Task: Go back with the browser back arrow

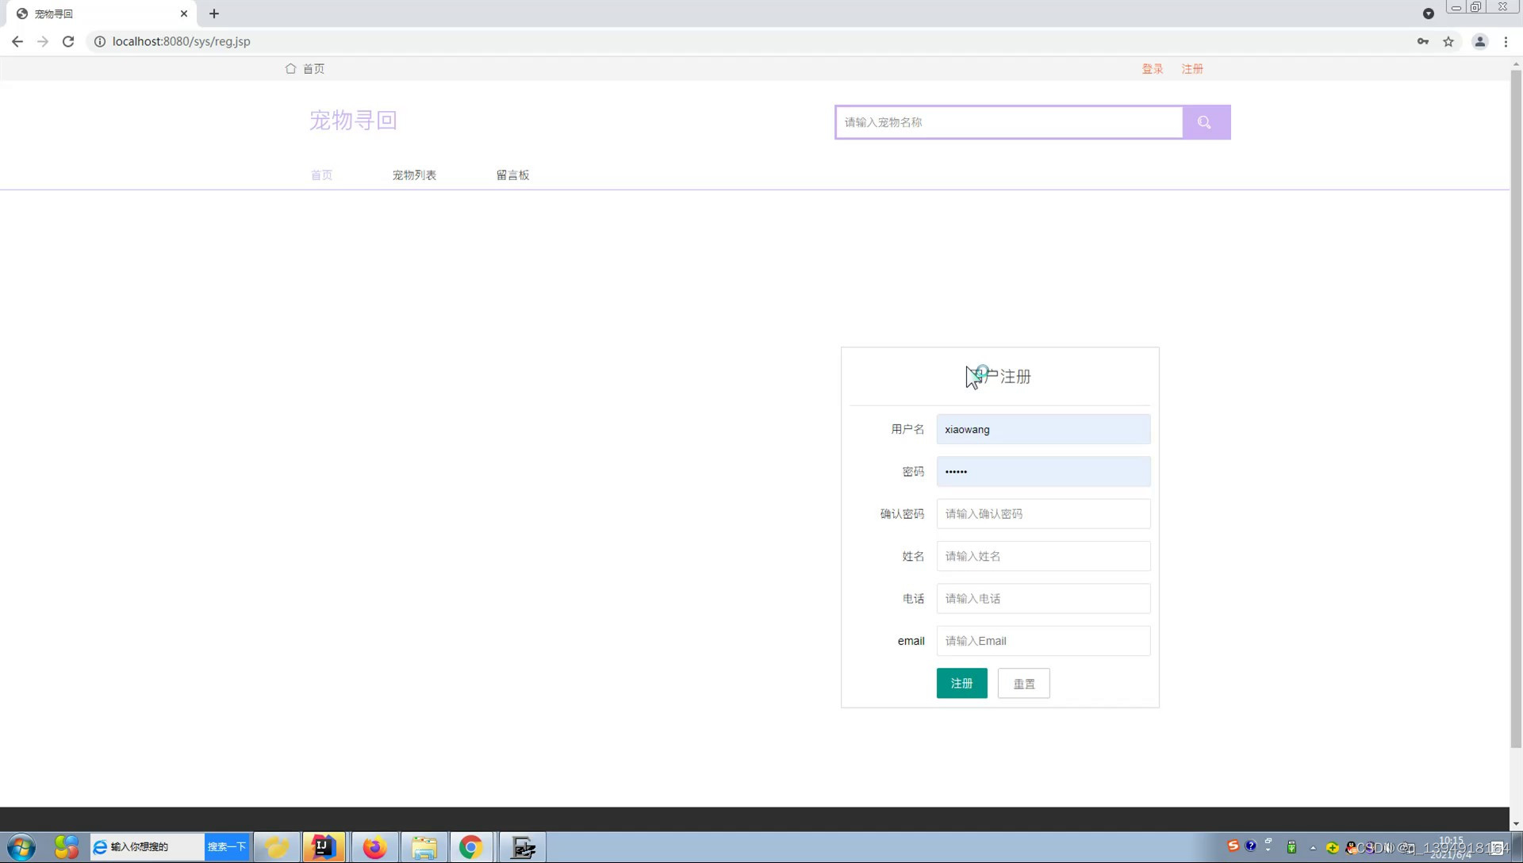Action: (17, 41)
